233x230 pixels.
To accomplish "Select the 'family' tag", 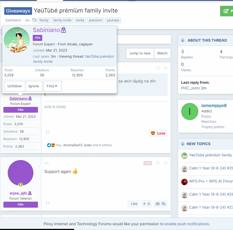I will [x=44, y=20].
